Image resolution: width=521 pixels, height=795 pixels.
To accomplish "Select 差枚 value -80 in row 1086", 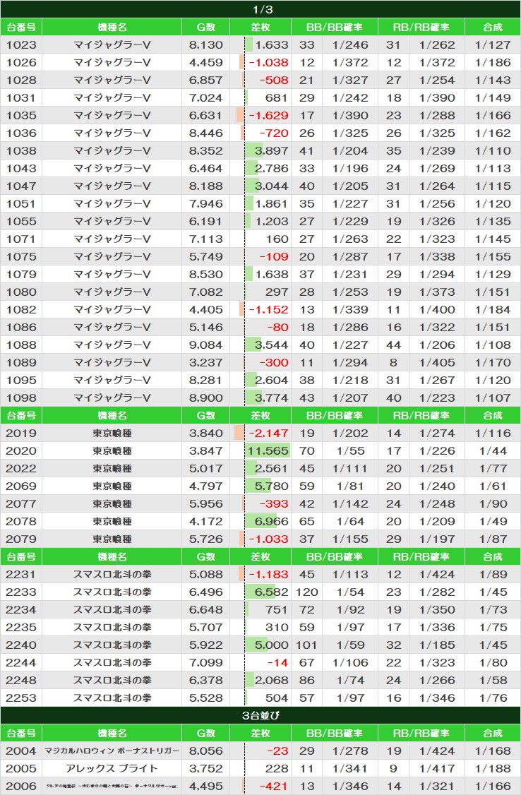I will pyautogui.click(x=277, y=328).
